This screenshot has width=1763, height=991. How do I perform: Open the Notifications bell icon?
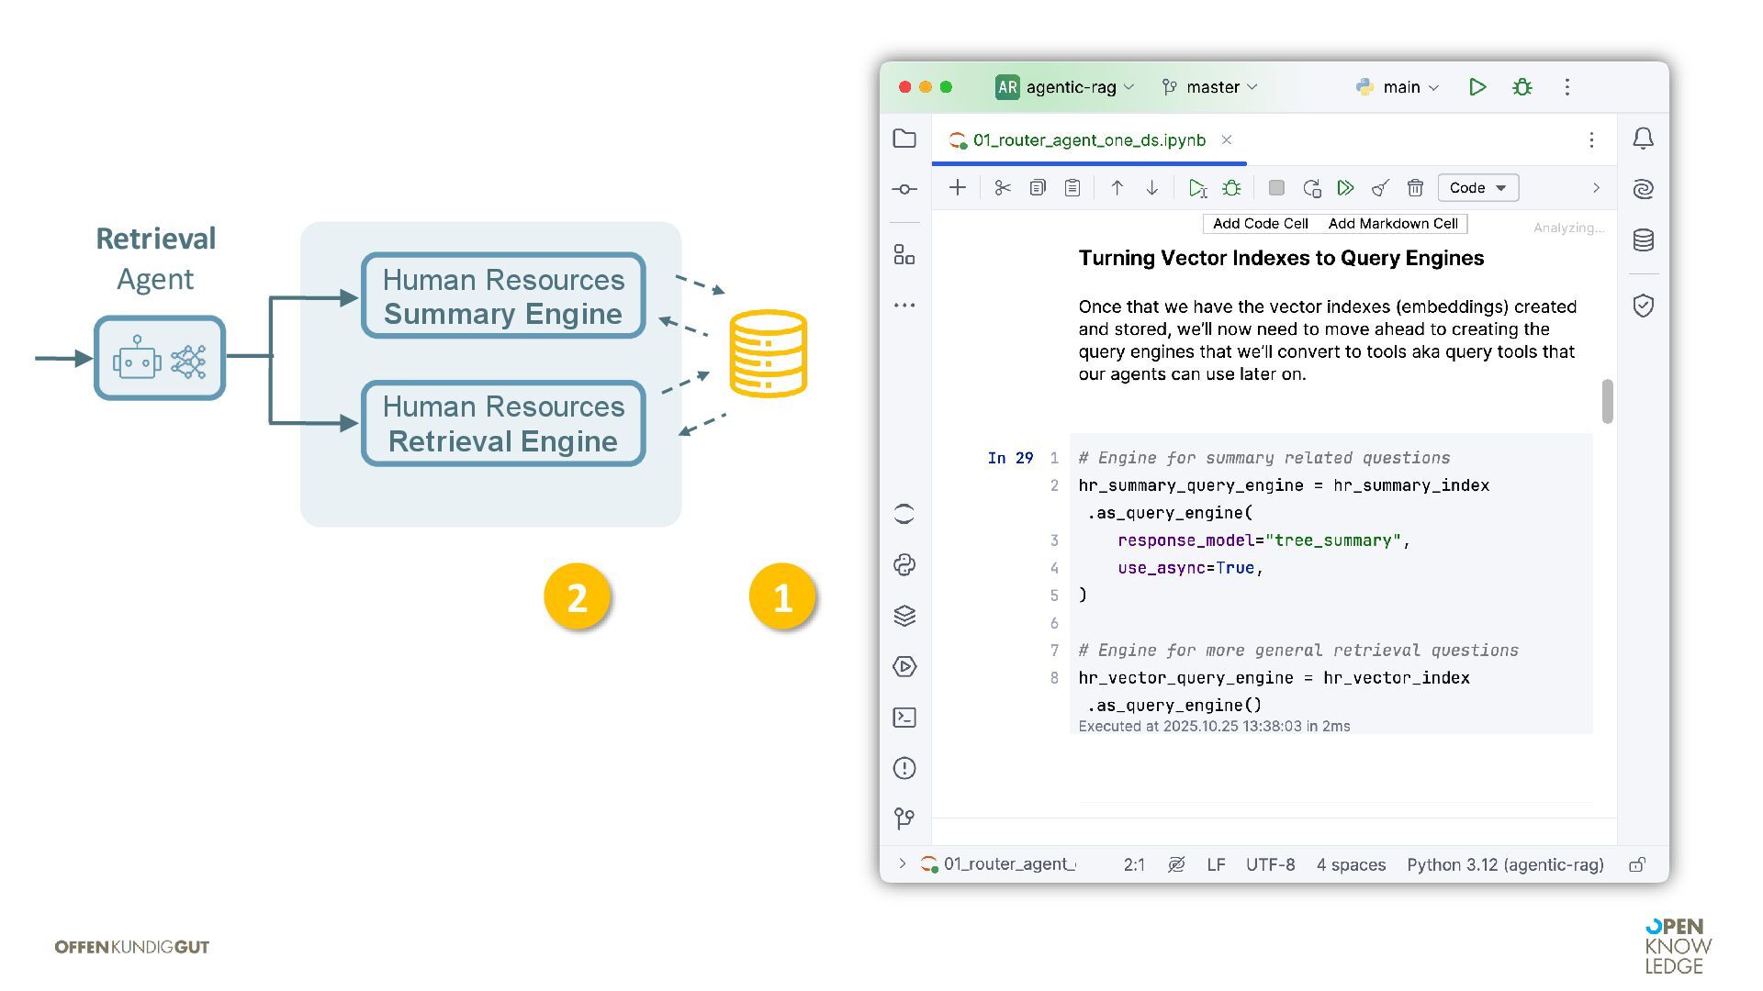tap(1644, 139)
